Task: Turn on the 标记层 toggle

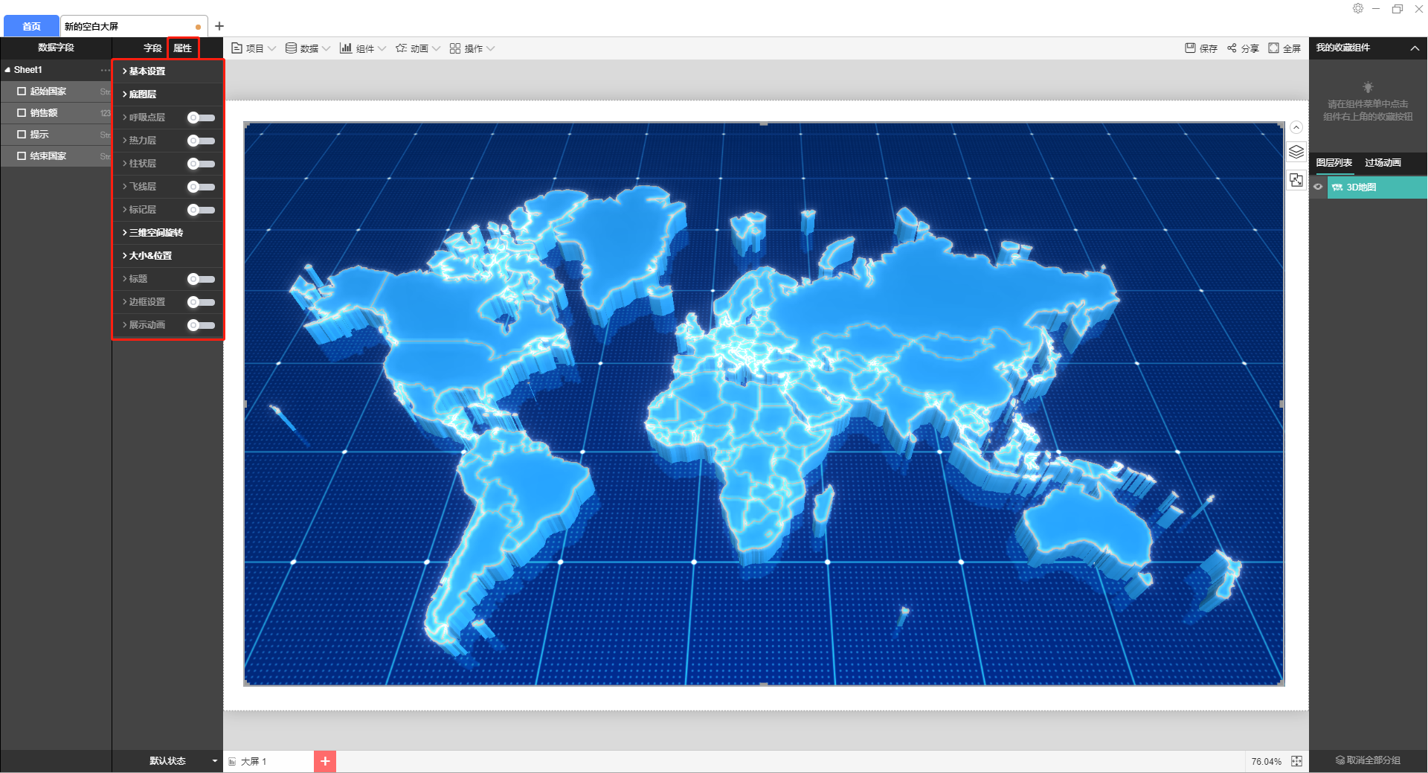Action: [x=201, y=210]
